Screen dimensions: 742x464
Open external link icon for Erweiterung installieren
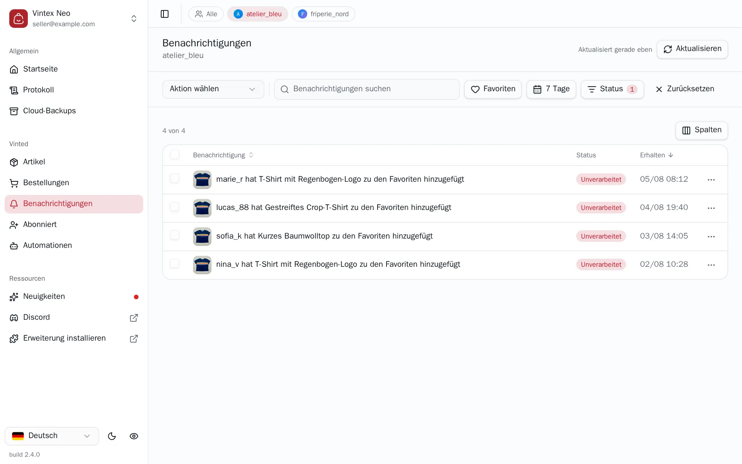point(134,338)
